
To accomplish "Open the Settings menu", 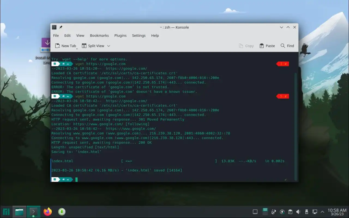I will pos(139,35).
